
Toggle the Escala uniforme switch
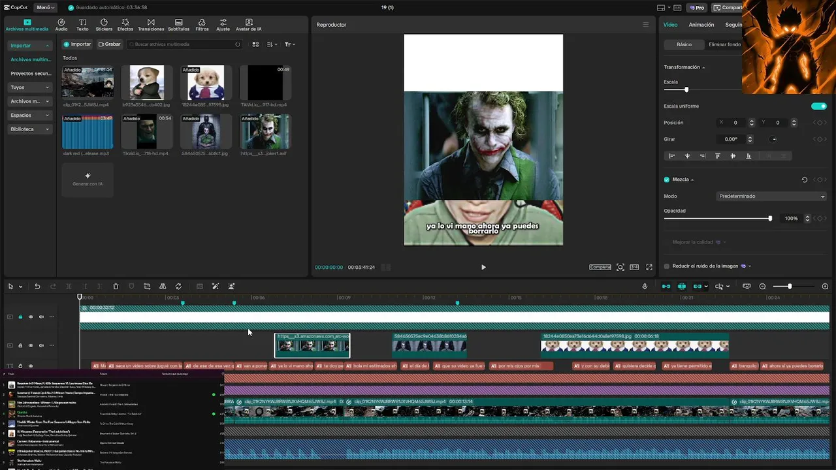818,106
